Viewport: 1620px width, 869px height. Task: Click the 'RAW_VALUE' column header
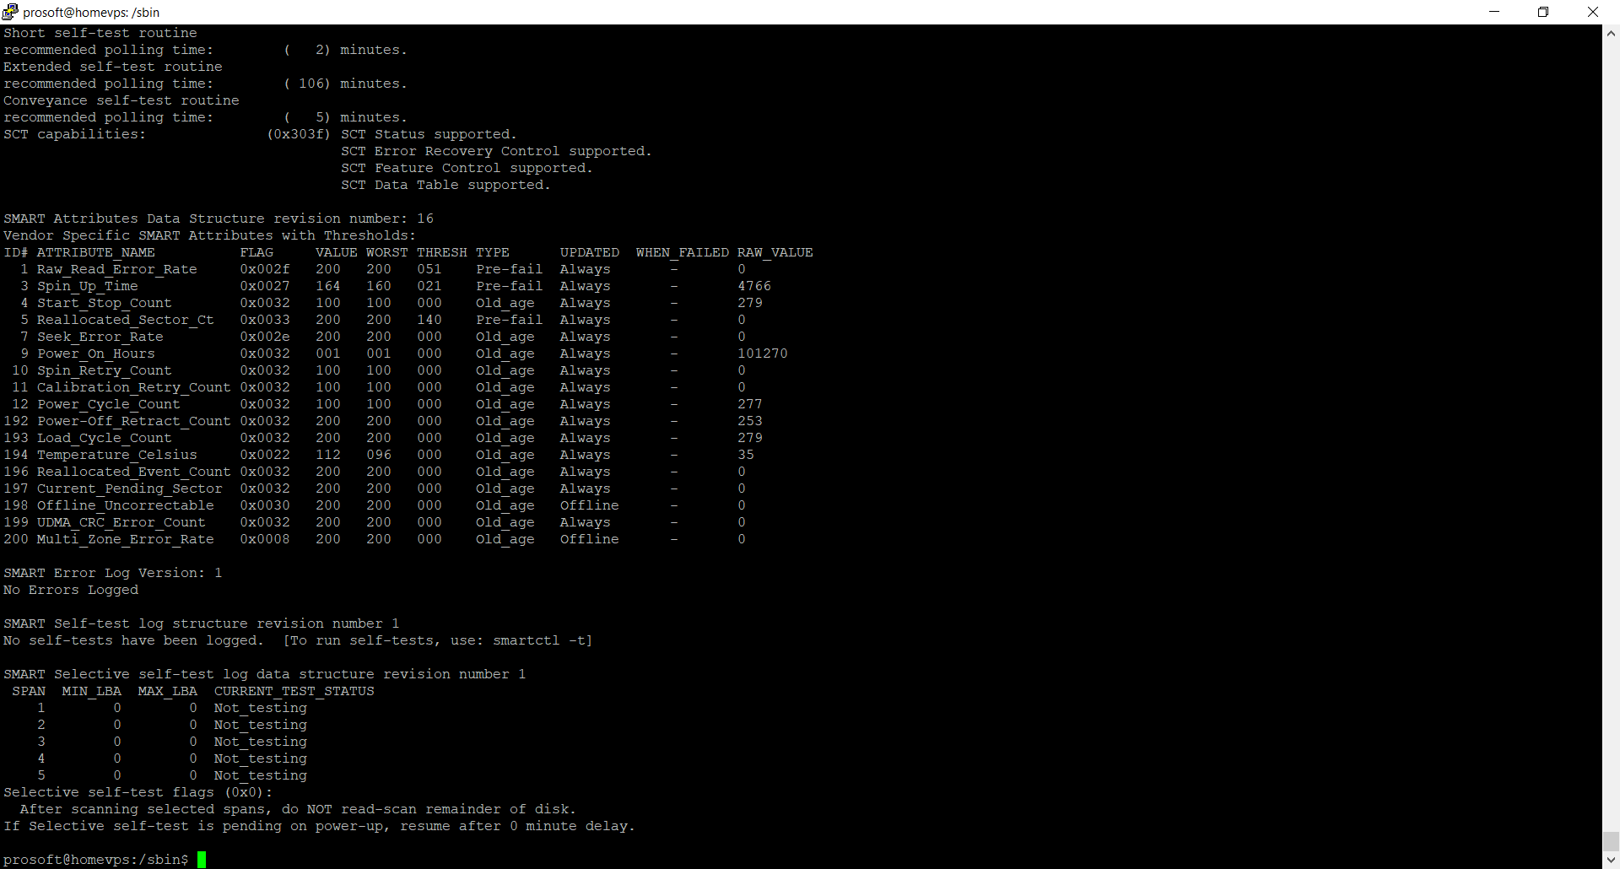pyautogui.click(x=775, y=252)
